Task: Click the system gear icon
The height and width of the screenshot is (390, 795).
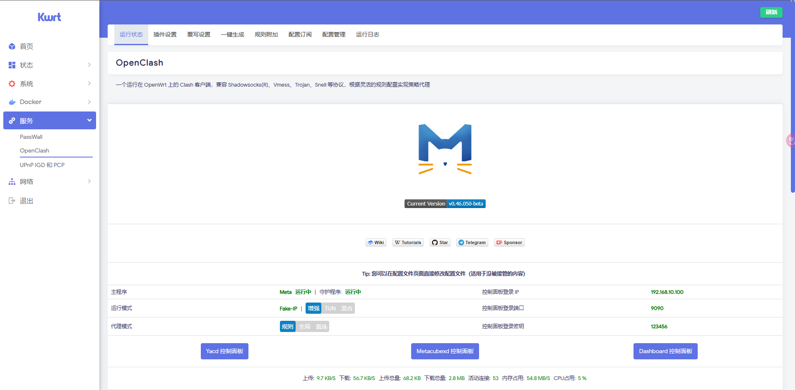Action: [x=12, y=84]
